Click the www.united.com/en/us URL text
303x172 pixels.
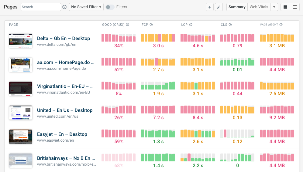point(57,116)
